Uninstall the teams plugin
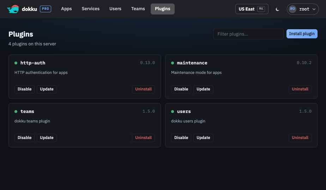Screen dimensions: 326x190 click(x=144, y=138)
